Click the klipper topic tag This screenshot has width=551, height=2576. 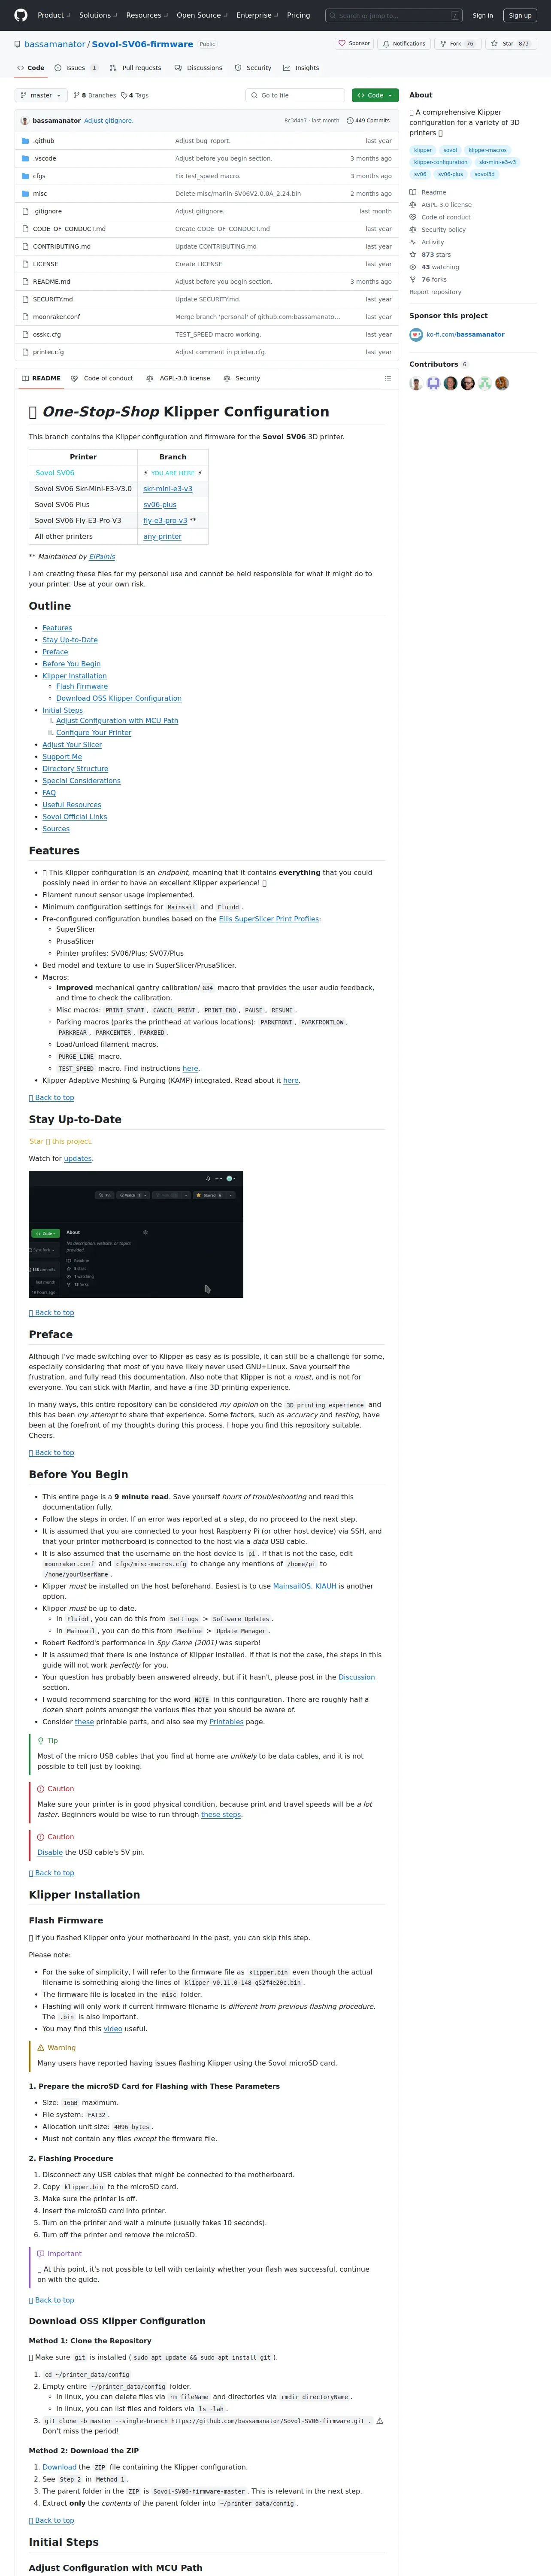(x=423, y=150)
